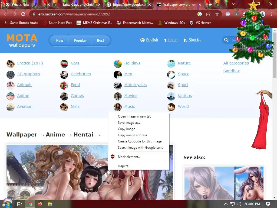Choose Save image as… from context menu

pos(129,123)
